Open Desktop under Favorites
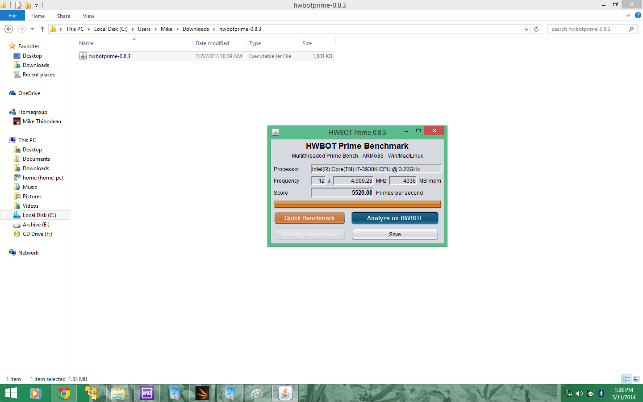Viewport: 643px width, 402px height. tap(32, 56)
